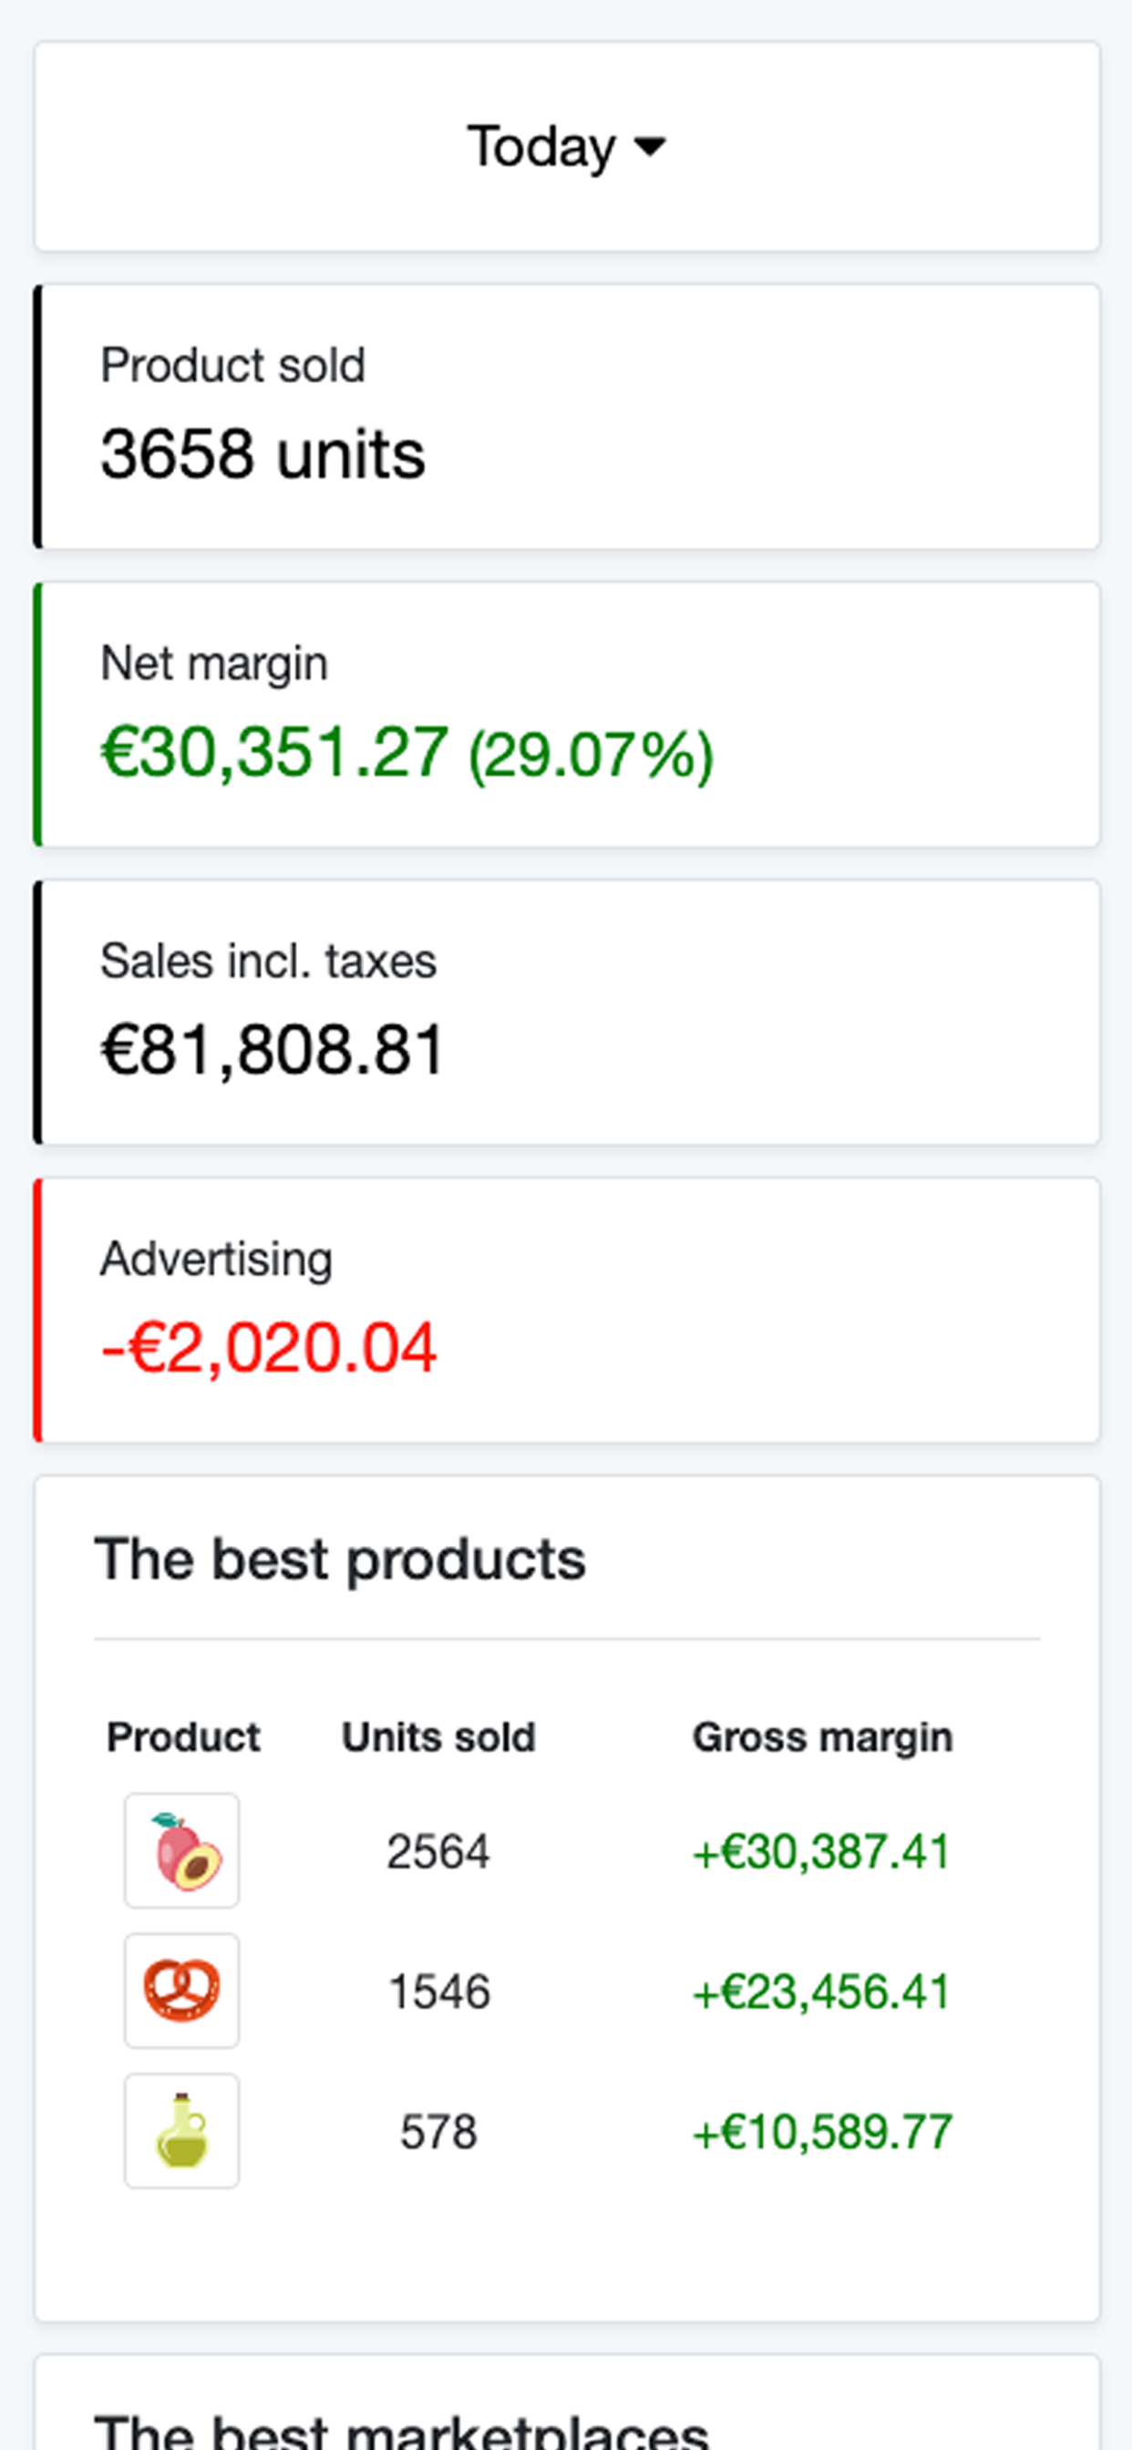The image size is (1132, 2450).
Task: Click the +€10,589.77 gross margin value
Action: click(x=822, y=2131)
